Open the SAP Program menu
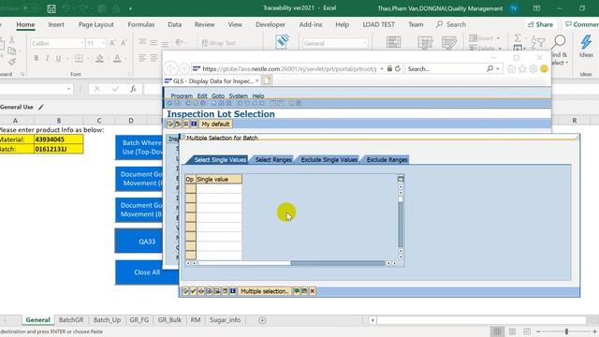 [x=182, y=95]
